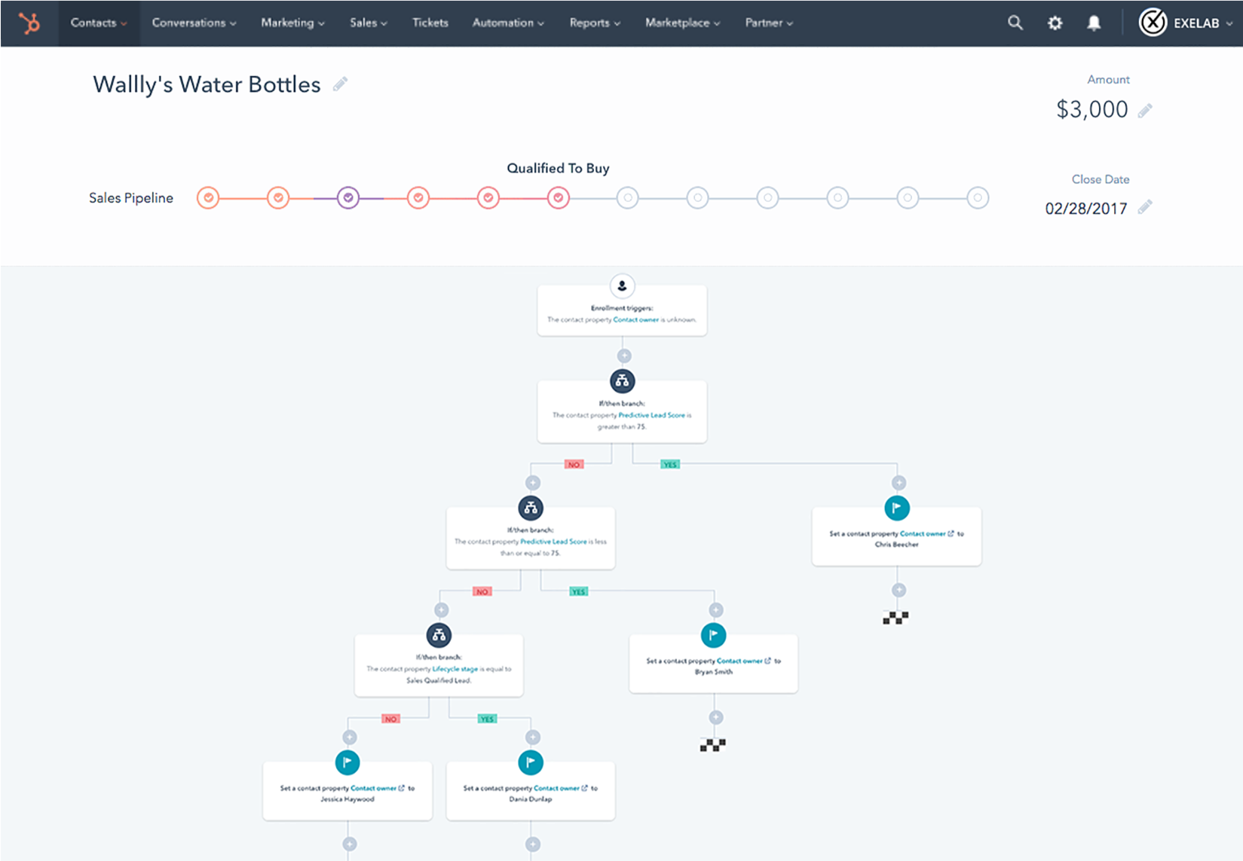Select the last empty pipeline stage
This screenshot has width=1243, height=861.
[x=978, y=198]
